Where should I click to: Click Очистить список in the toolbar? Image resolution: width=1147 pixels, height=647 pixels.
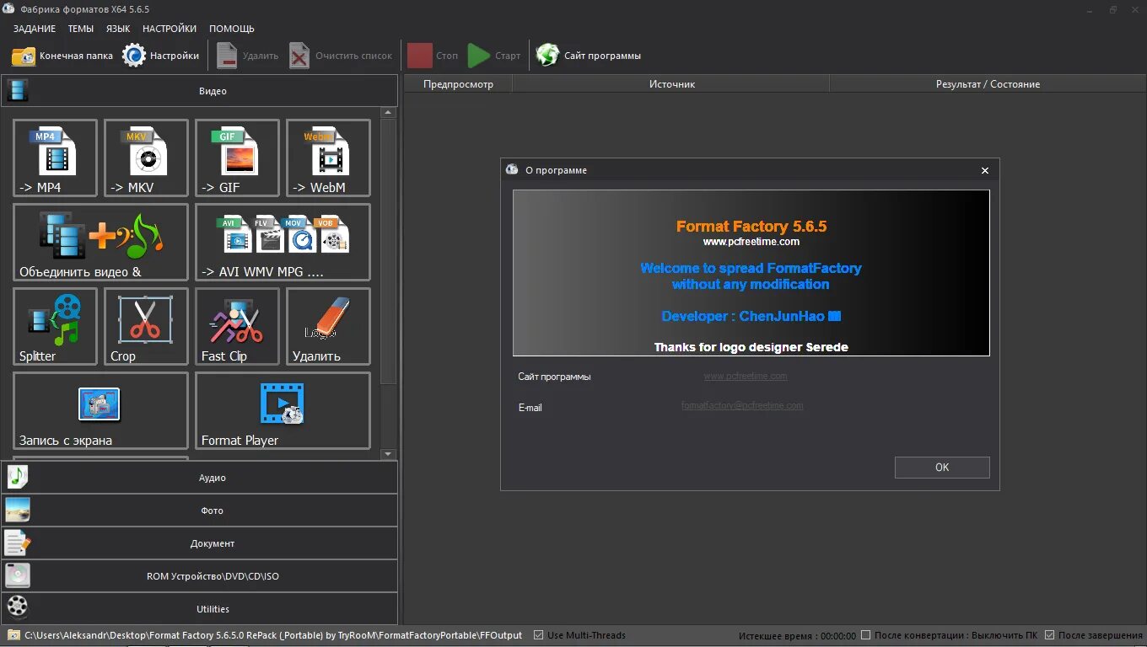pyautogui.click(x=341, y=56)
